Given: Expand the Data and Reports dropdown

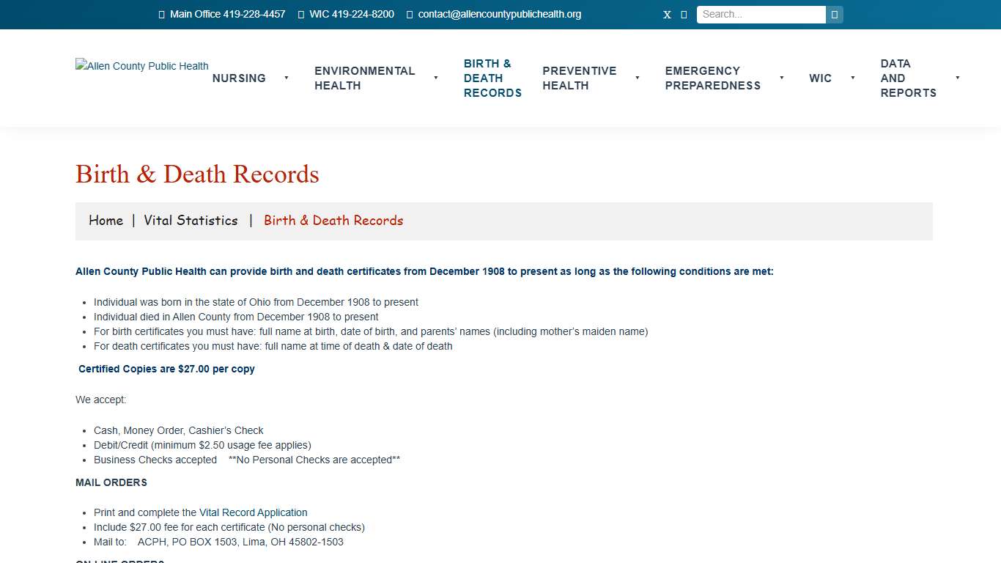Looking at the screenshot, I should pyautogui.click(x=957, y=78).
